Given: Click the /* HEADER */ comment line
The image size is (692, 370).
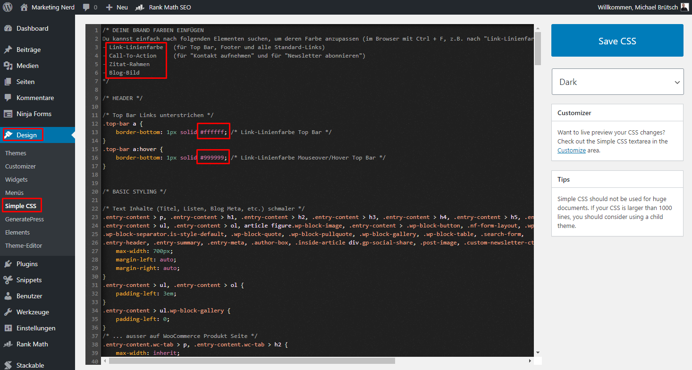Looking at the screenshot, I should pyautogui.click(x=122, y=98).
